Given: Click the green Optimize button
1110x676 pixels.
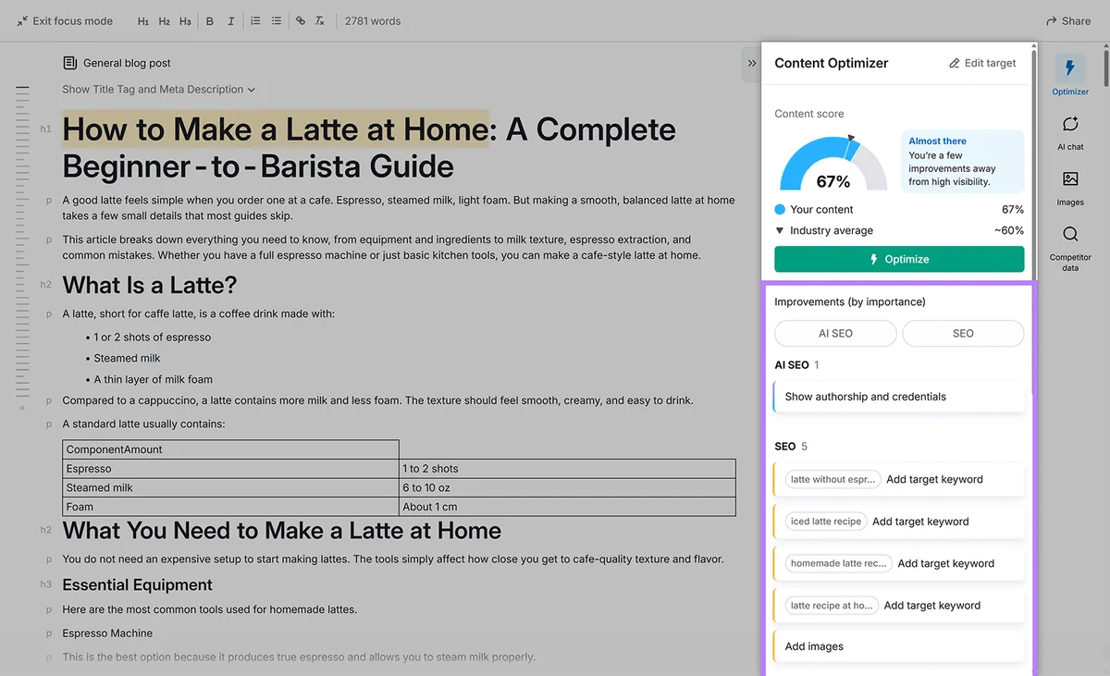Looking at the screenshot, I should pyautogui.click(x=899, y=259).
